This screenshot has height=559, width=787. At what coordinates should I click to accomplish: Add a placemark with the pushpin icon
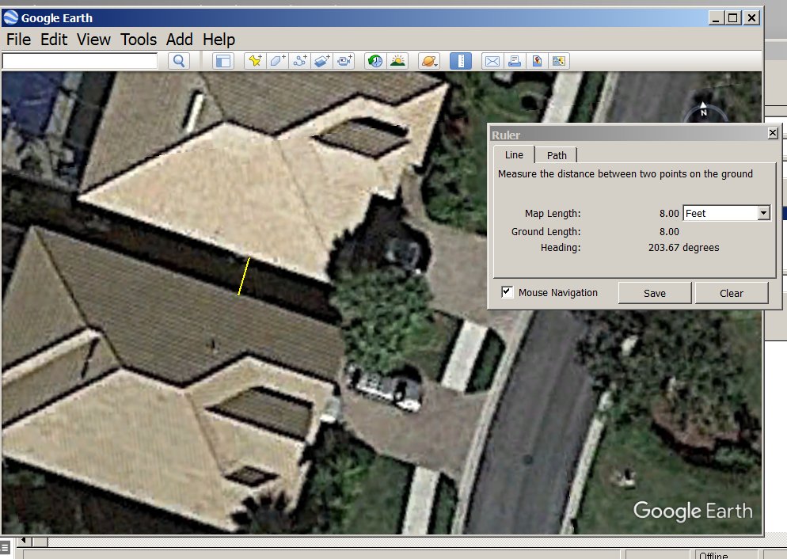254,61
